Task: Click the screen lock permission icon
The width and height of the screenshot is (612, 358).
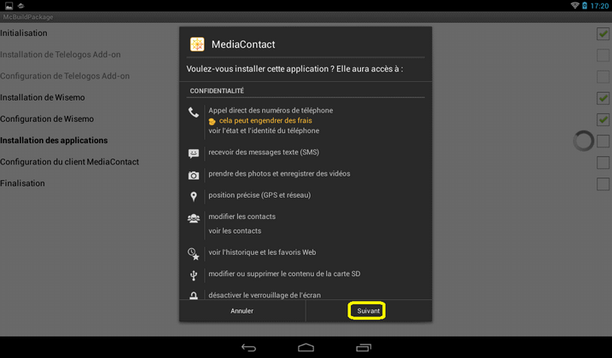Action: (x=194, y=296)
